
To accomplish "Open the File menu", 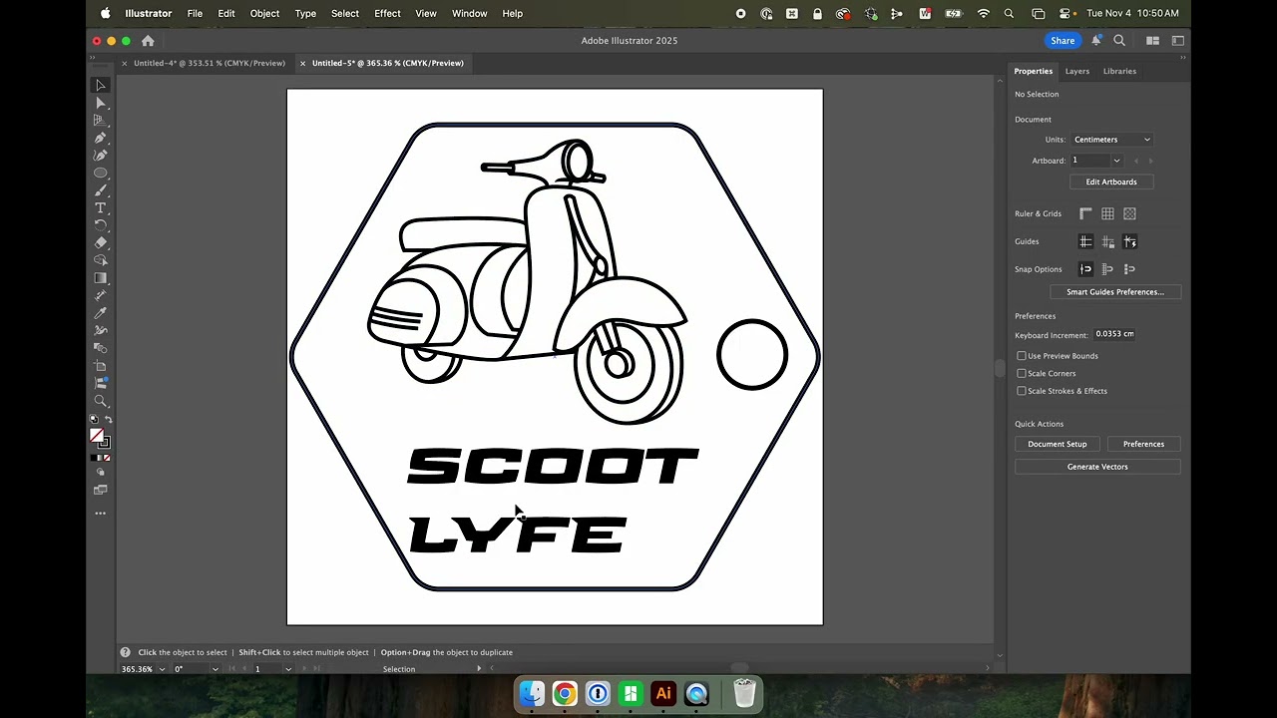I will point(195,13).
